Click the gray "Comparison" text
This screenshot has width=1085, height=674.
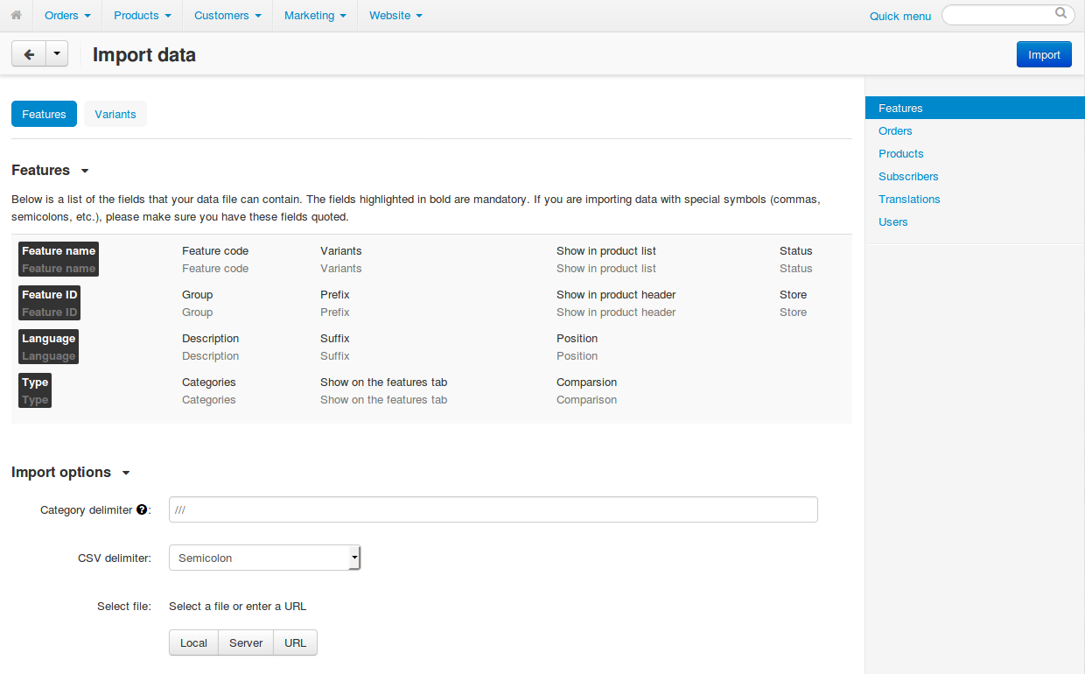click(x=586, y=399)
